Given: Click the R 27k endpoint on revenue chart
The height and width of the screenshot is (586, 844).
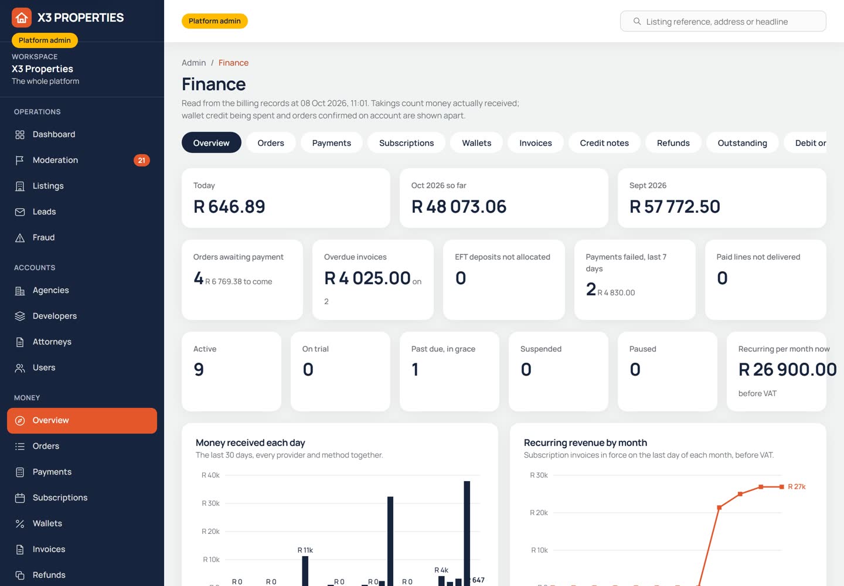Looking at the screenshot, I should [782, 487].
